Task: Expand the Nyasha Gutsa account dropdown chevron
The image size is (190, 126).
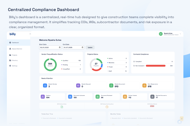Action: (x=180, y=34)
